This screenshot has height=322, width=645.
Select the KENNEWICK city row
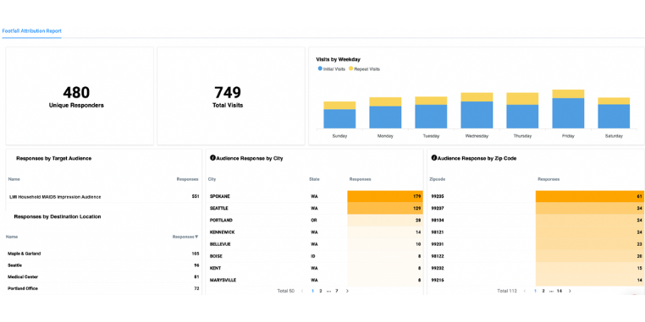pos(315,232)
